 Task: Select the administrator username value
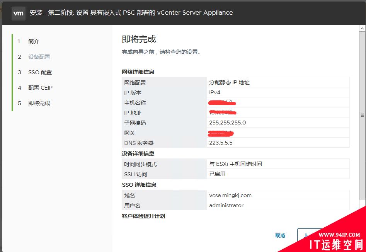click(226, 206)
